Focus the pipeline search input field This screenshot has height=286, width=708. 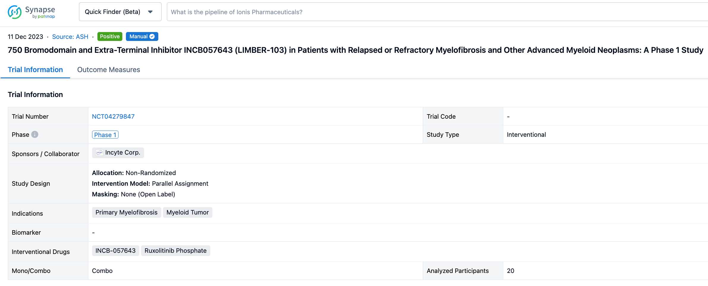click(x=416, y=12)
